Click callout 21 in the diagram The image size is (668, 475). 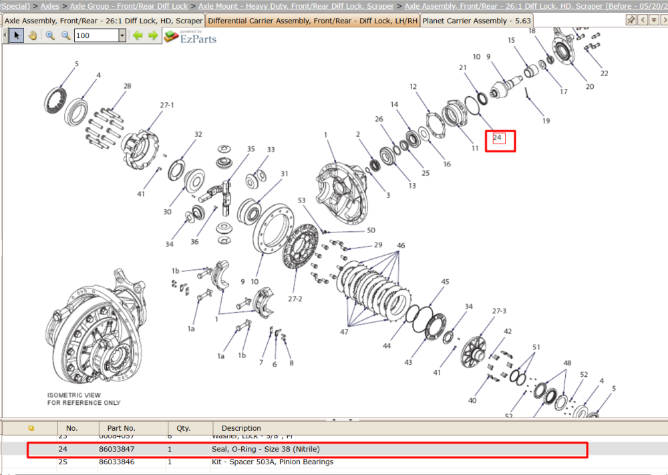click(x=463, y=67)
